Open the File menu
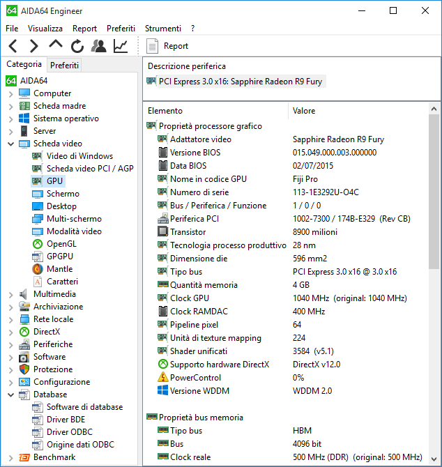This screenshot has height=467, width=442. pos(12,29)
